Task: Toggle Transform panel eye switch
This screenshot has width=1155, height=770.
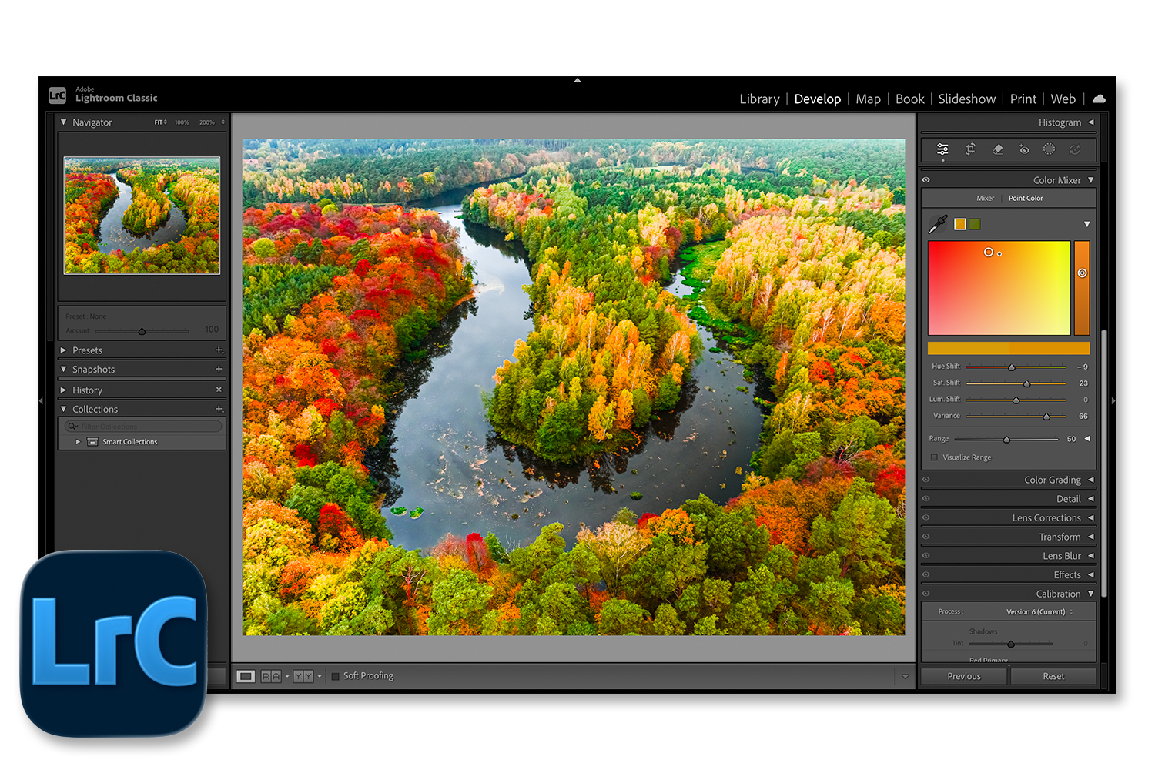Action: [926, 537]
